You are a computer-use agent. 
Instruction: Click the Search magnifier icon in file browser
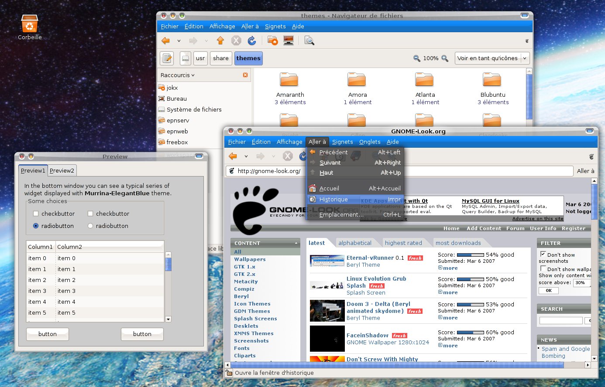pyautogui.click(x=309, y=41)
